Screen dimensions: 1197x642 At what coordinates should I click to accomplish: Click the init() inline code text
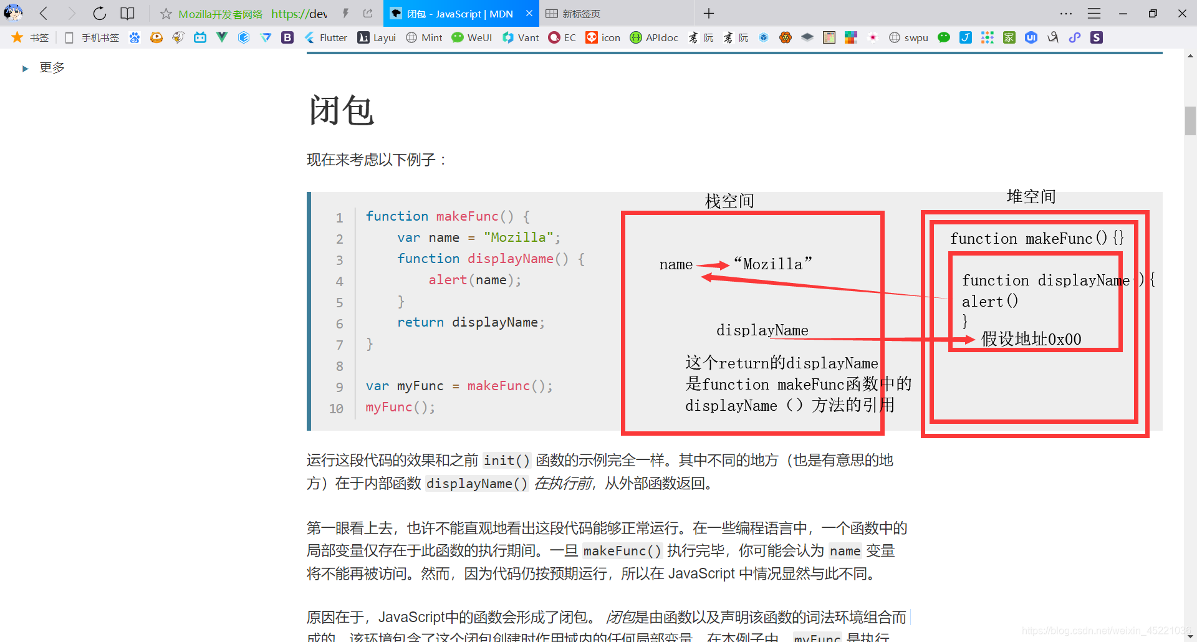tap(507, 460)
